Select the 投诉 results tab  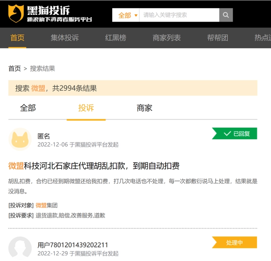[x=86, y=108]
